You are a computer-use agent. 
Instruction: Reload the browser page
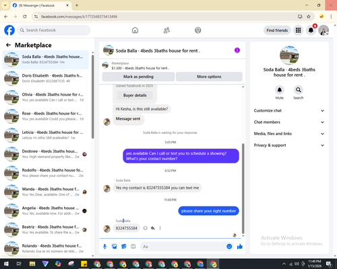[x=25, y=17]
